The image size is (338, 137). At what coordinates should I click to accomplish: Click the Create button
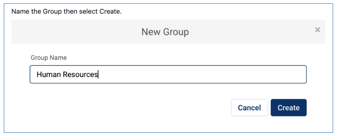pos(289,107)
